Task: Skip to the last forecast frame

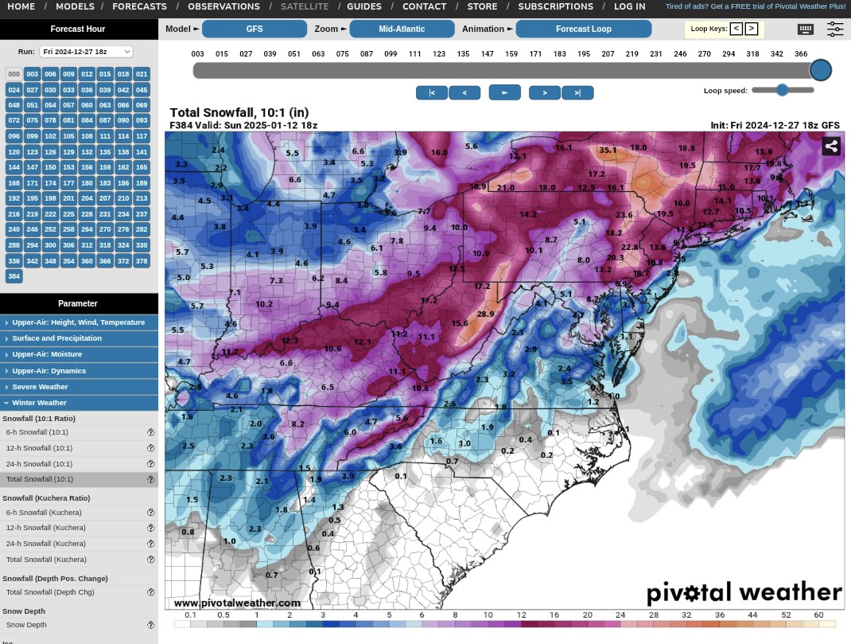Action: click(577, 93)
